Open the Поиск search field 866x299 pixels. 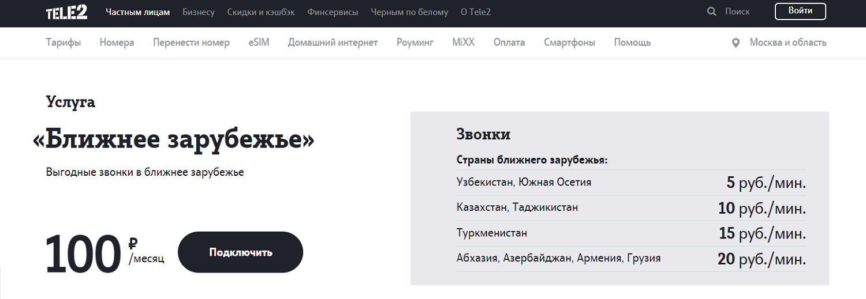click(737, 12)
